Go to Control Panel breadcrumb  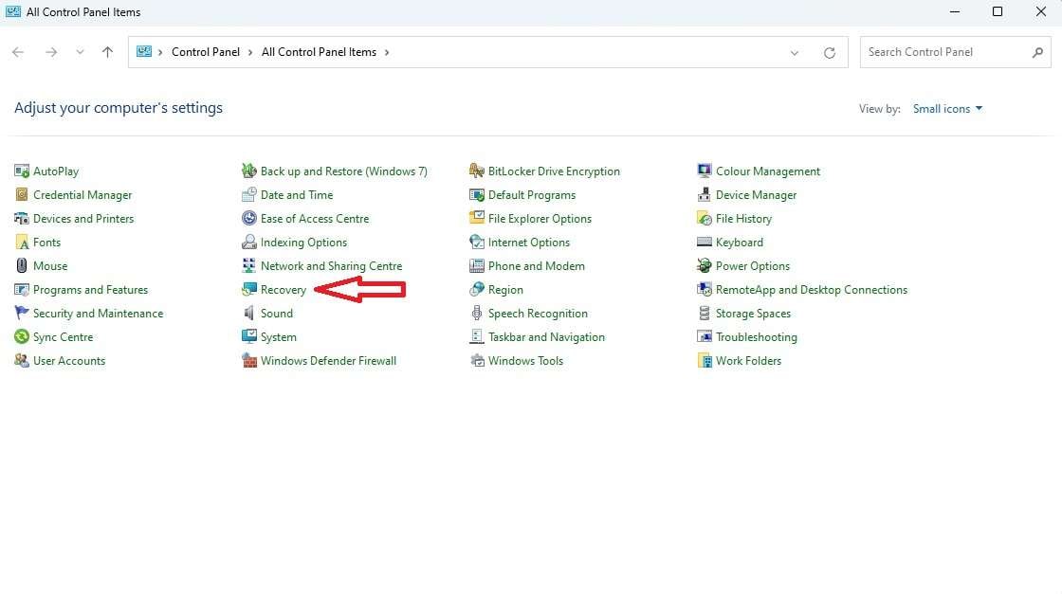(x=205, y=52)
